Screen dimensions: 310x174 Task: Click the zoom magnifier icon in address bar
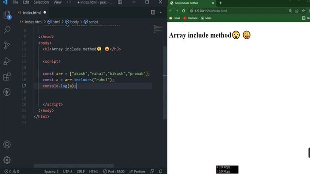click(290, 11)
